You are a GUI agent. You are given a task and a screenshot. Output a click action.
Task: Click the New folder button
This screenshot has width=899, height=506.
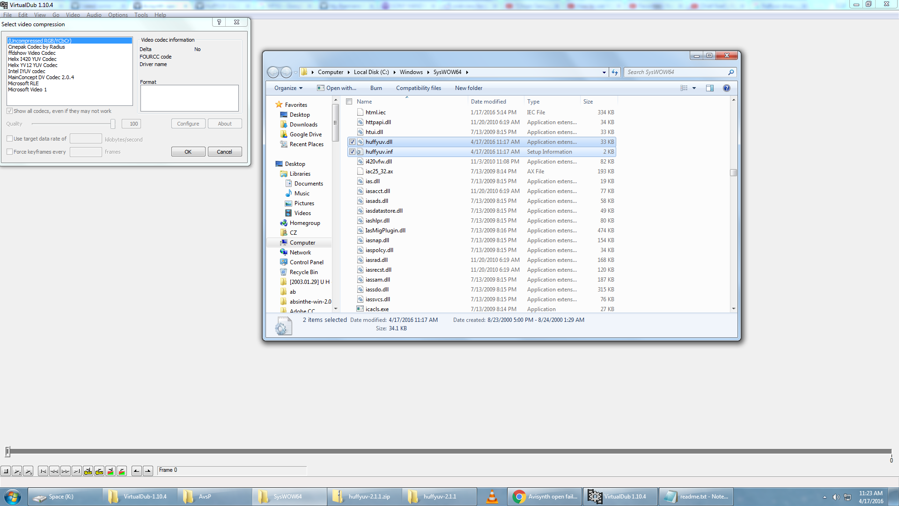pyautogui.click(x=468, y=88)
